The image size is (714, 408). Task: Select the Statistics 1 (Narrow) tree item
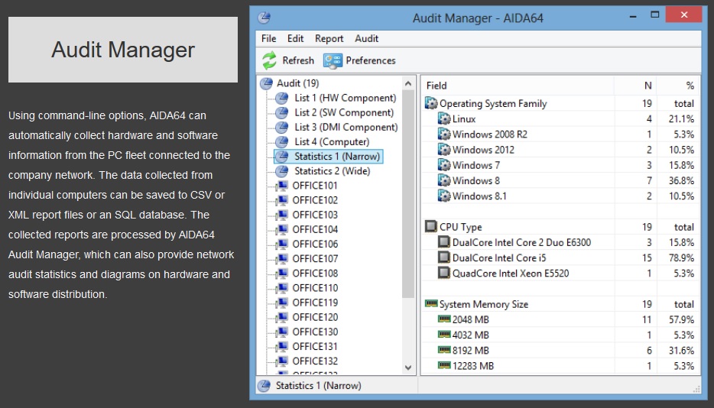(x=337, y=156)
